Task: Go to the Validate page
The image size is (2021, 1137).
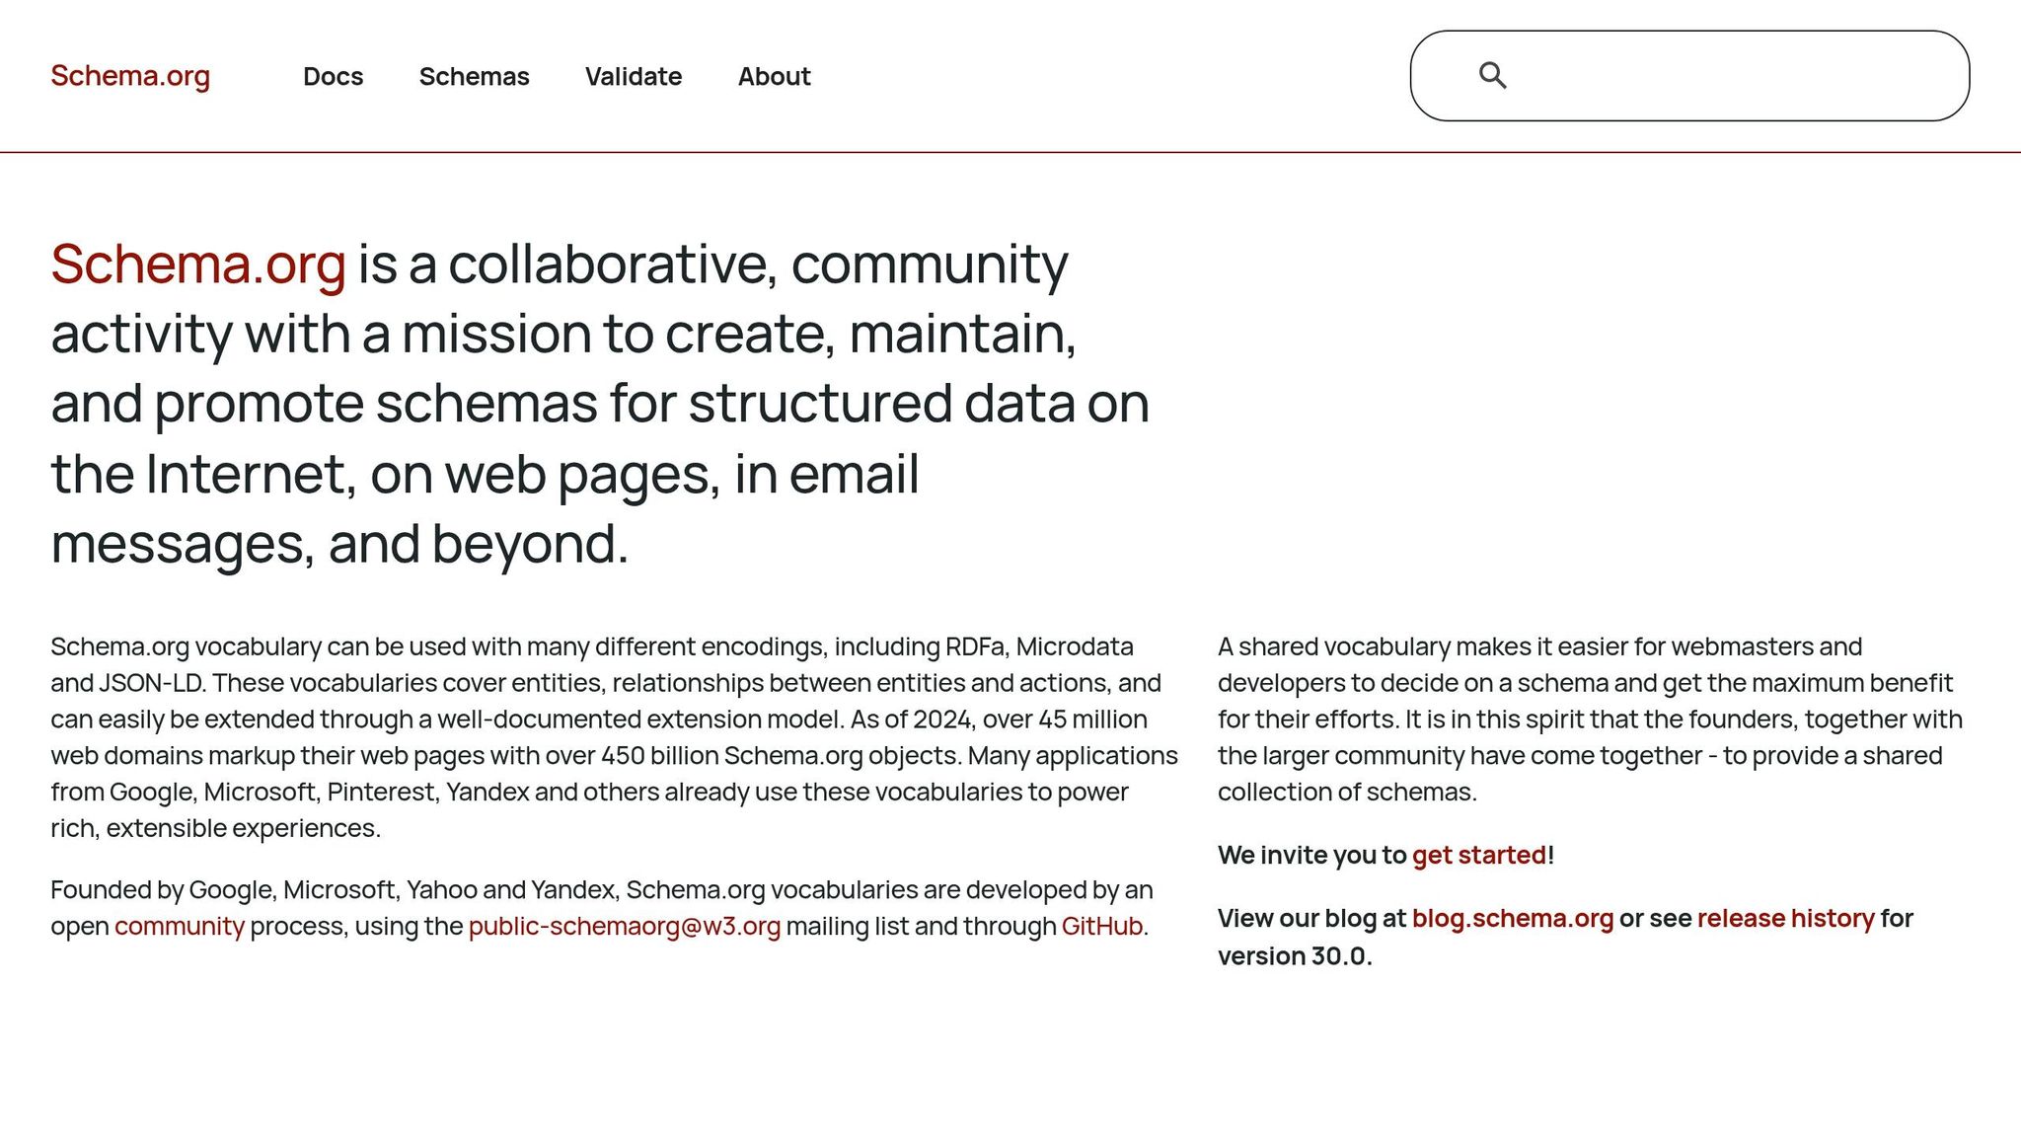Action: (x=634, y=76)
